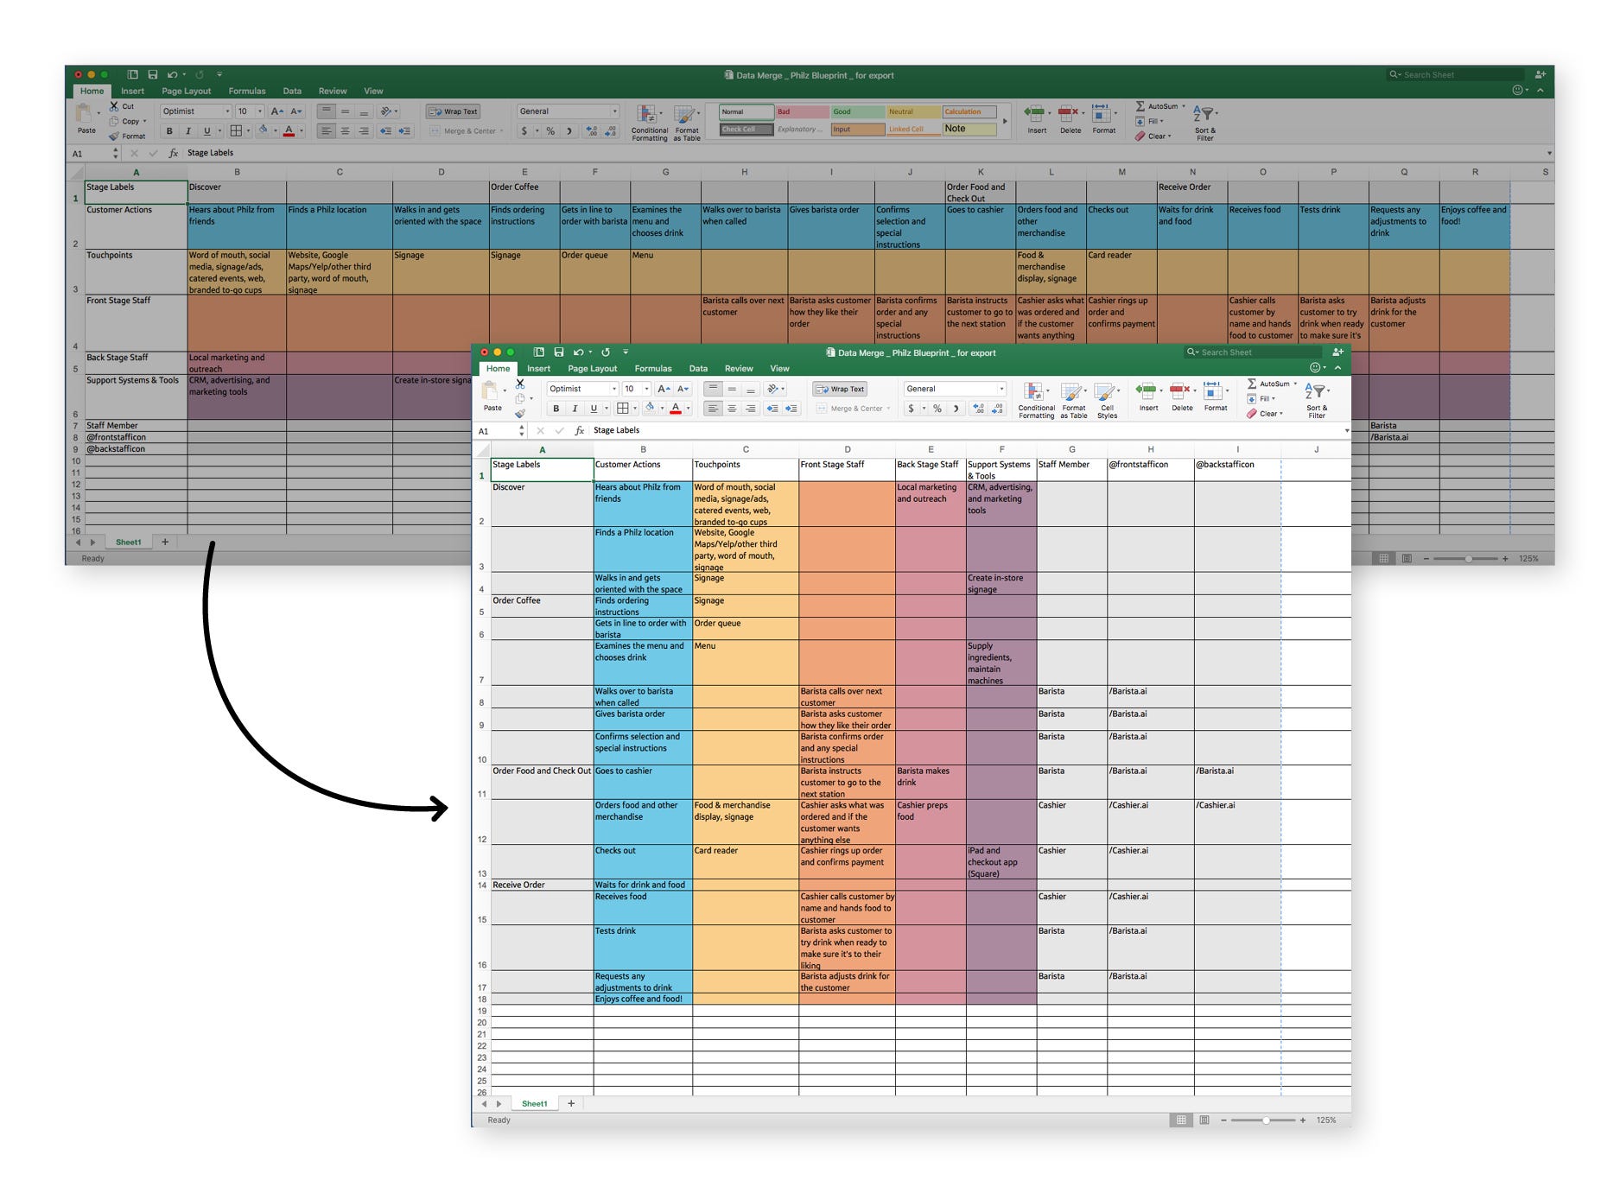The height and width of the screenshot is (1193, 1620).
Task: Increase the font size in the front window
Action: [664, 389]
